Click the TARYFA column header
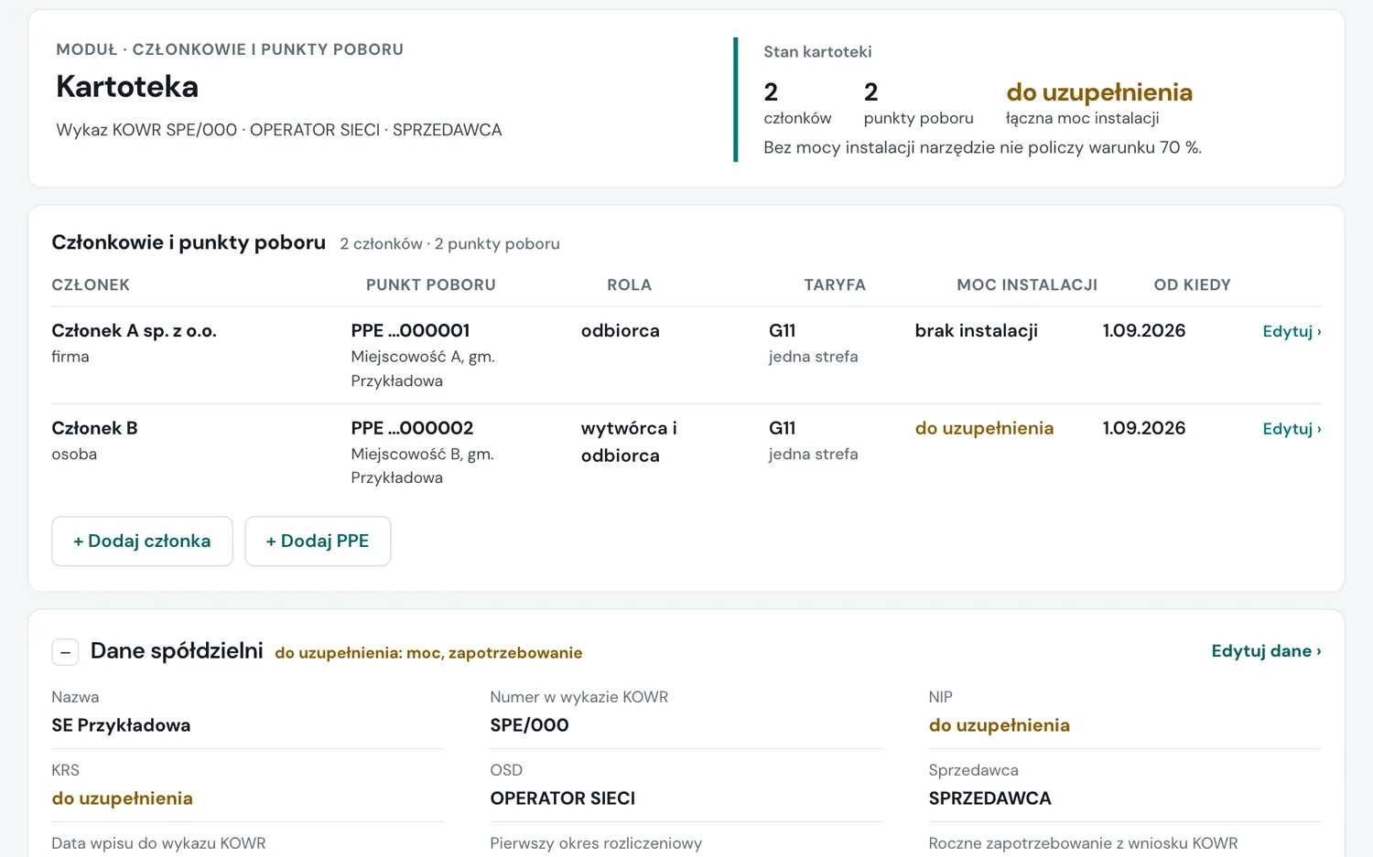This screenshot has width=1373, height=857. (835, 285)
